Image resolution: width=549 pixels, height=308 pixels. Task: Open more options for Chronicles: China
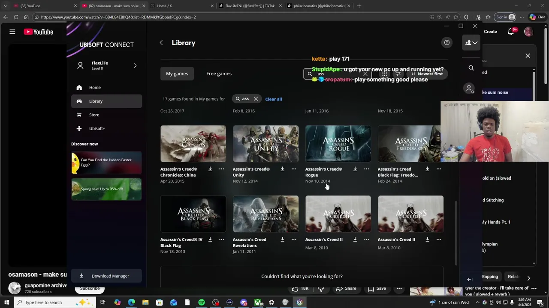click(222, 169)
